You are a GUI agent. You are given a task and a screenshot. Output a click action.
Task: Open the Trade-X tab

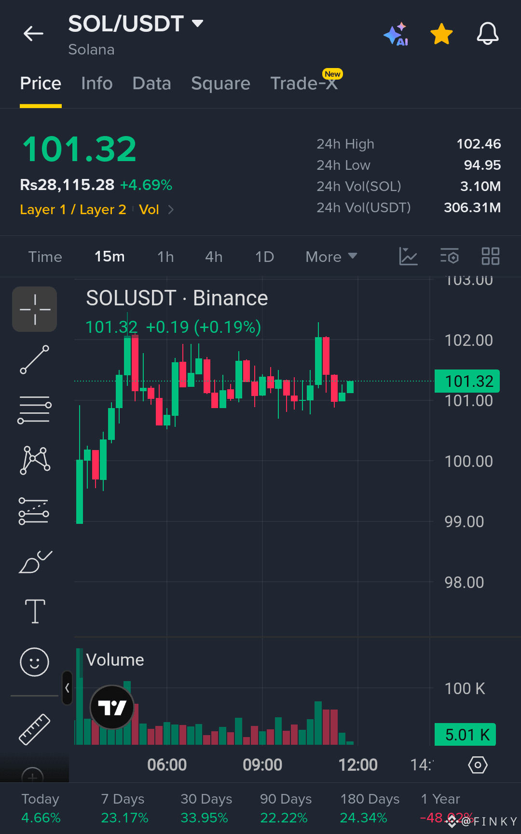point(304,83)
